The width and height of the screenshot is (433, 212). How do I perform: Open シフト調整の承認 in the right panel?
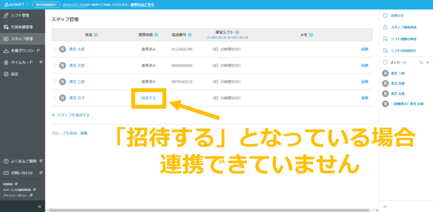point(400,39)
